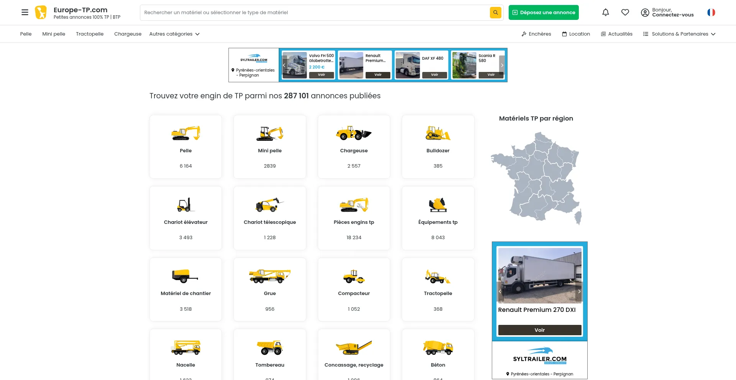
Task: Open favorites heart icon
Action: tap(625, 12)
